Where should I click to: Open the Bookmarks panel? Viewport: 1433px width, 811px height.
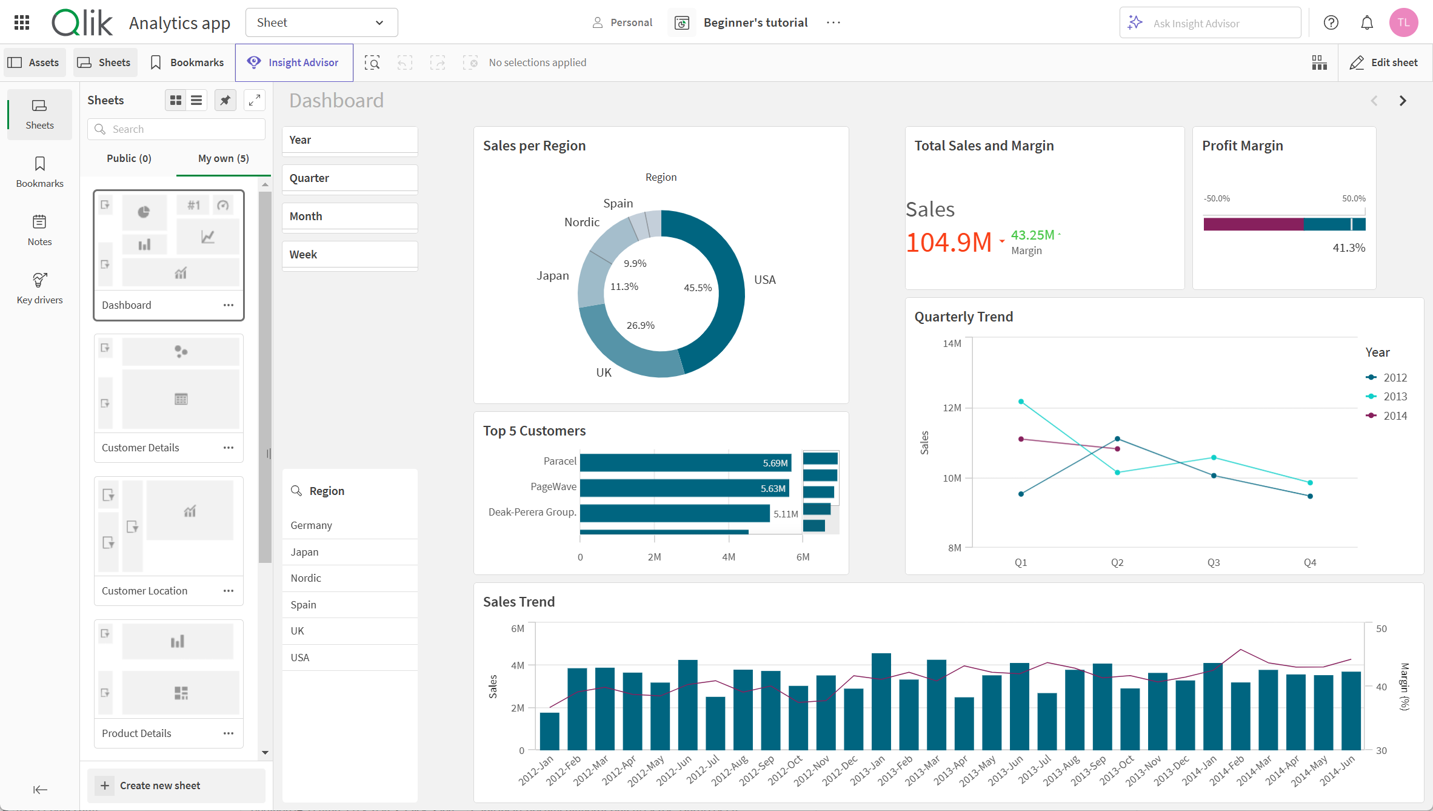(x=38, y=173)
